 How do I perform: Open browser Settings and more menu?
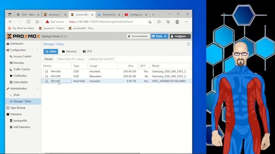coord(186,22)
